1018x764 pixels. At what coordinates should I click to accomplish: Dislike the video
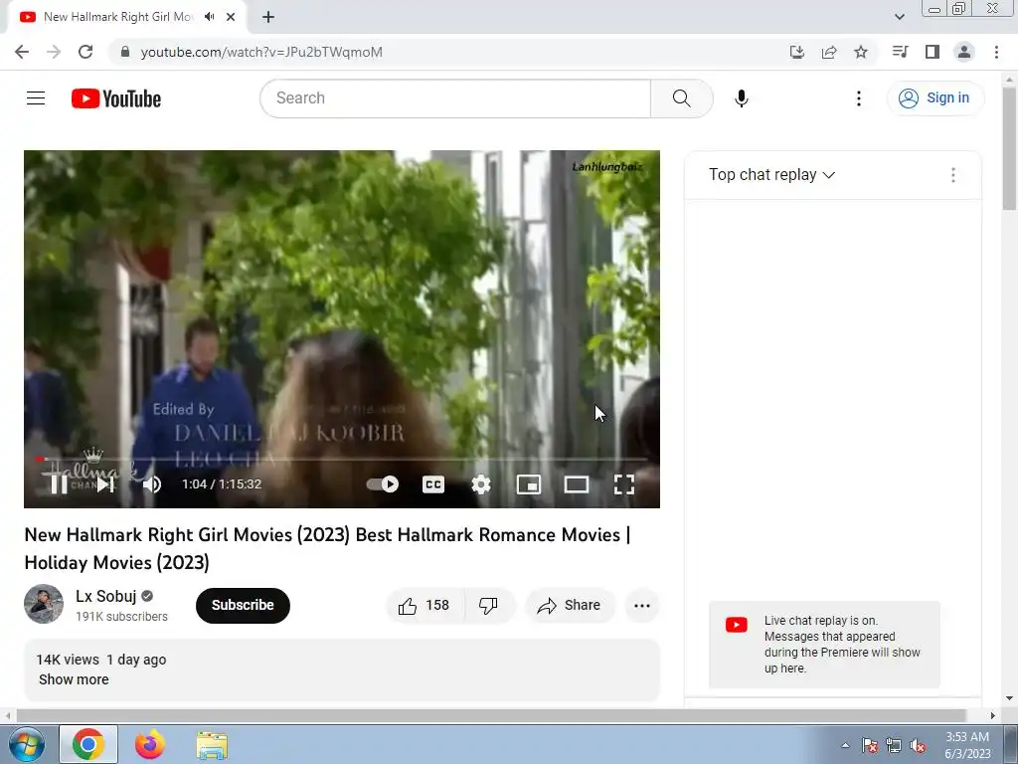click(489, 606)
